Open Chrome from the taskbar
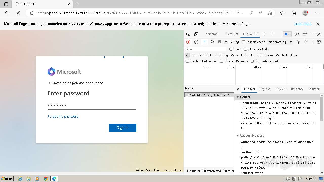 (x=46, y=179)
